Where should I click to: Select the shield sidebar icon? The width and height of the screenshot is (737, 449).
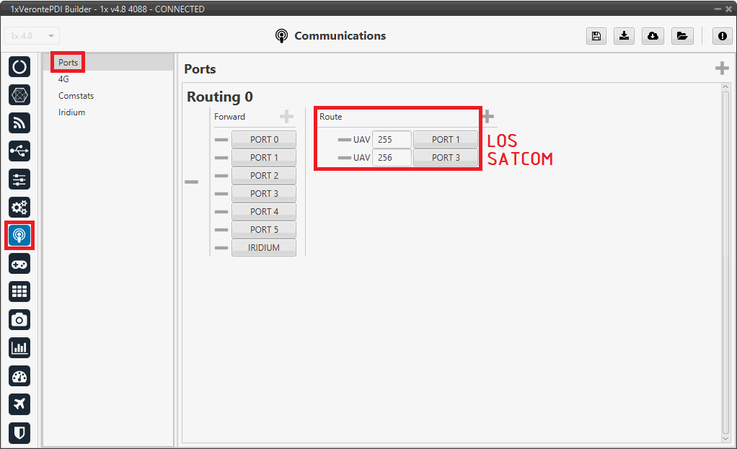(x=19, y=432)
